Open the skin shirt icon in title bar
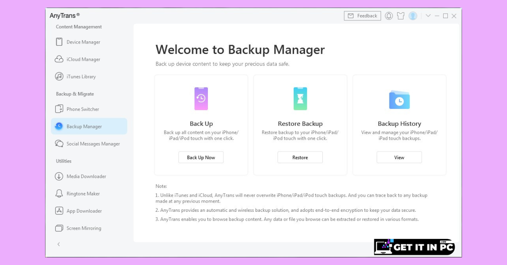 [401, 16]
